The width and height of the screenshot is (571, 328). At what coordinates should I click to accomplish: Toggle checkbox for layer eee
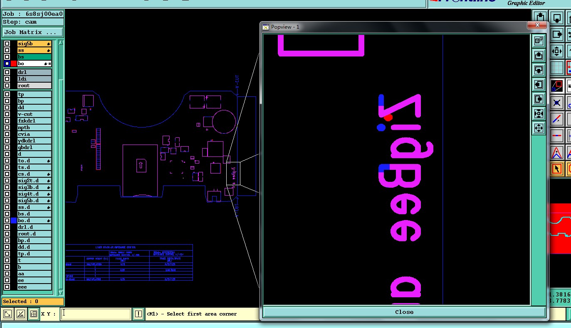(7, 287)
